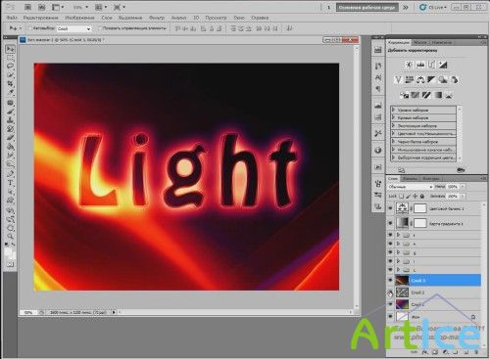Select the Eyedropper tool

tap(11, 93)
